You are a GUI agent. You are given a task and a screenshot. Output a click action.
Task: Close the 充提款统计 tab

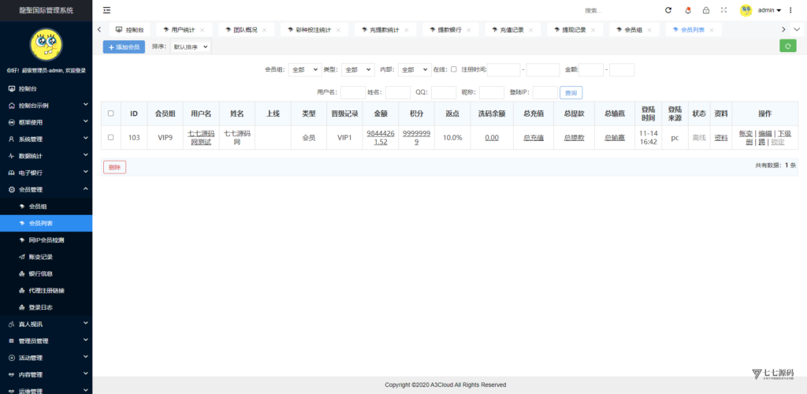(x=407, y=30)
